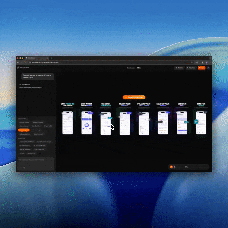The height and width of the screenshot is (228, 228).
Task: Open the browser three-dot menu
Action: [x=210, y=62]
